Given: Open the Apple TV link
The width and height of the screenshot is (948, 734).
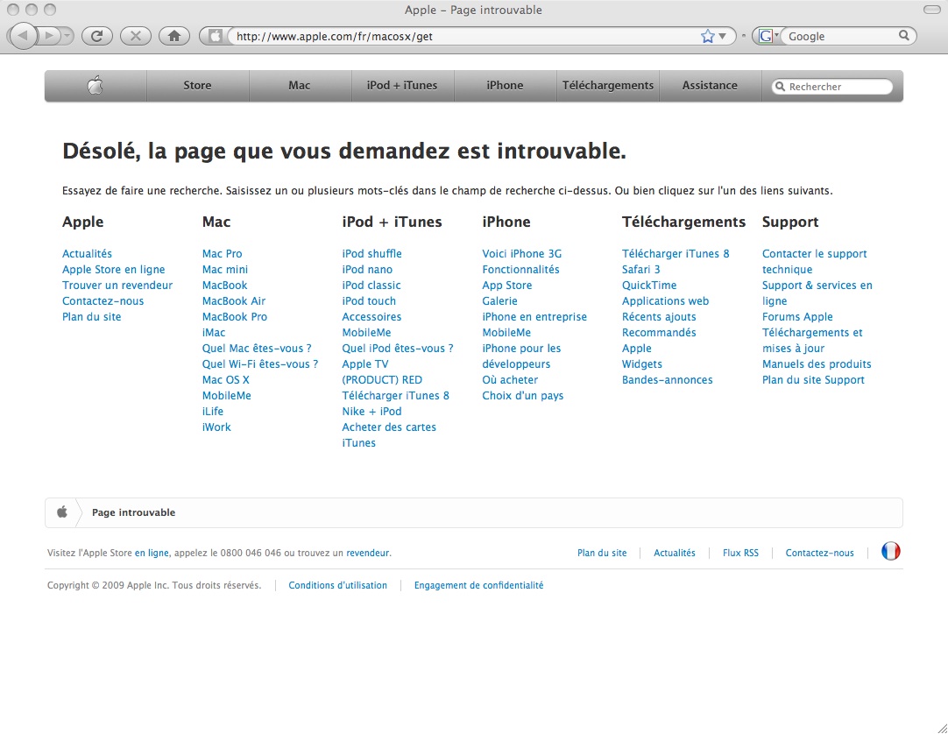Looking at the screenshot, I should [365, 364].
